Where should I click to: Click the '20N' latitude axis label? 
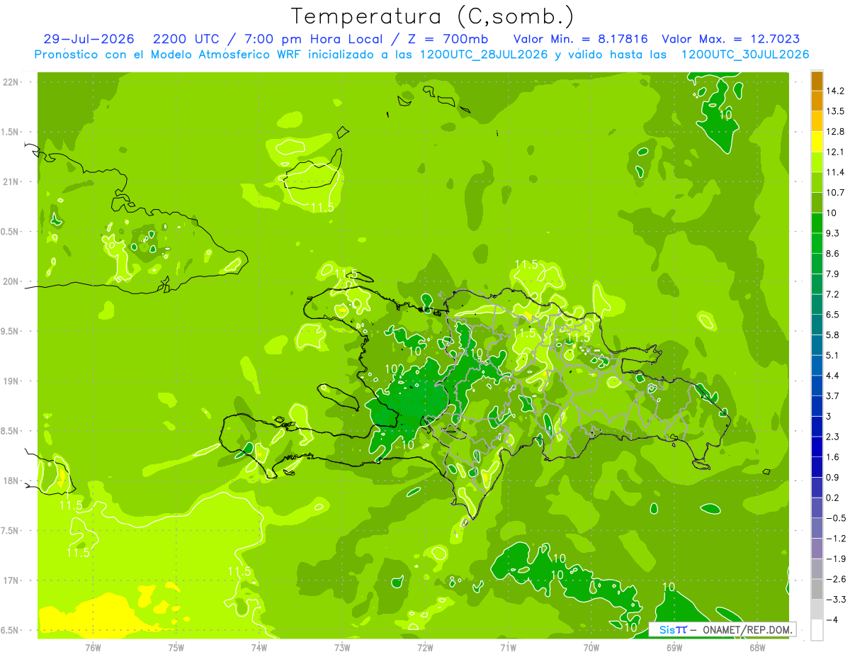11,281
